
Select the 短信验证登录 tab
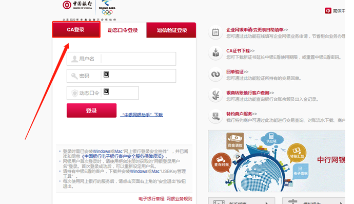pos(171,30)
